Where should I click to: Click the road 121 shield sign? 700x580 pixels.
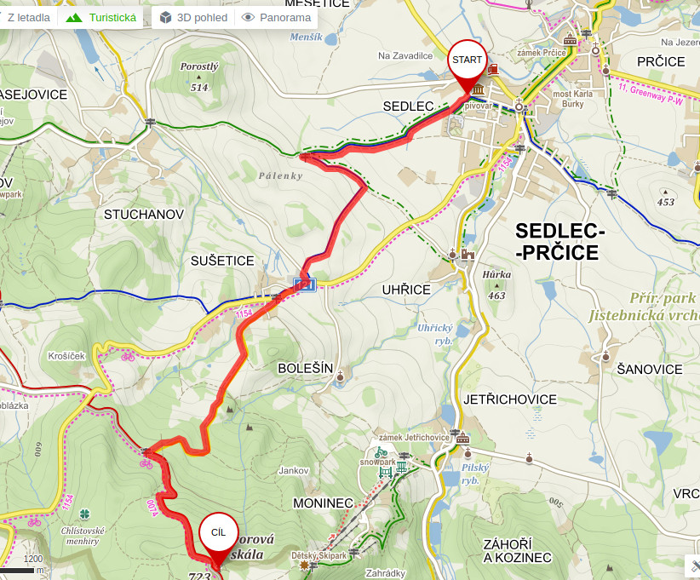pos(305,284)
